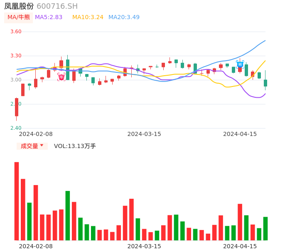Select the MA/牛熊 indicator tab
Image resolution: width=285 pixels, height=252 pixels.
pos(19,17)
